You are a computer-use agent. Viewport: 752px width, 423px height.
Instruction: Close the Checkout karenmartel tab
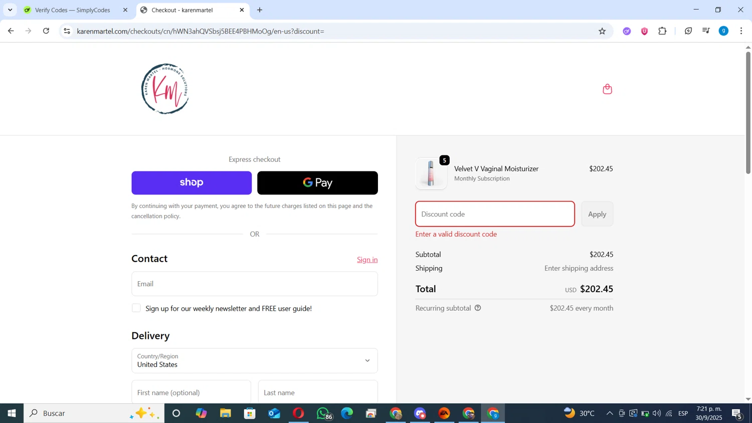[x=242, y=10]
